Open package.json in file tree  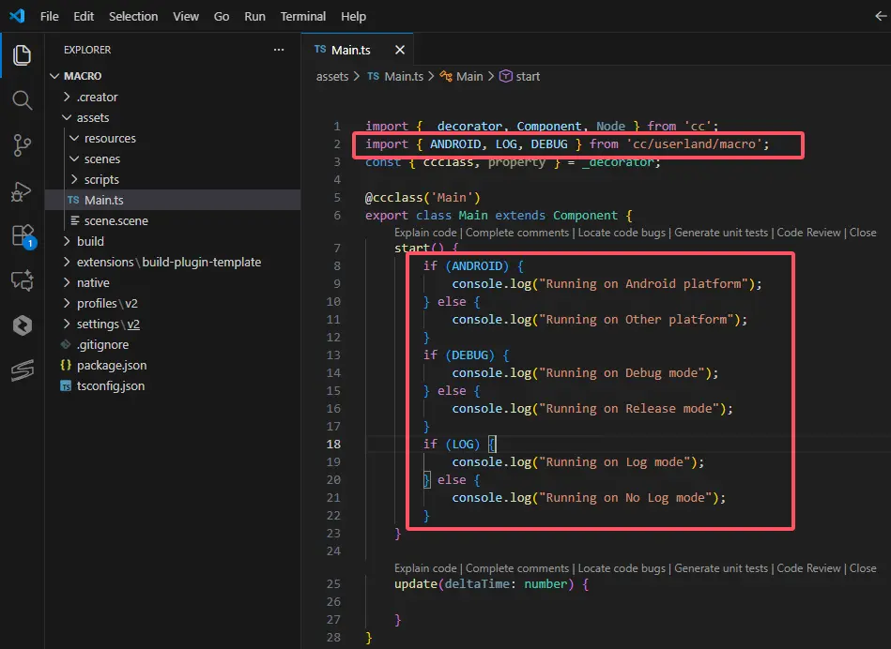(x=112, y=365)
